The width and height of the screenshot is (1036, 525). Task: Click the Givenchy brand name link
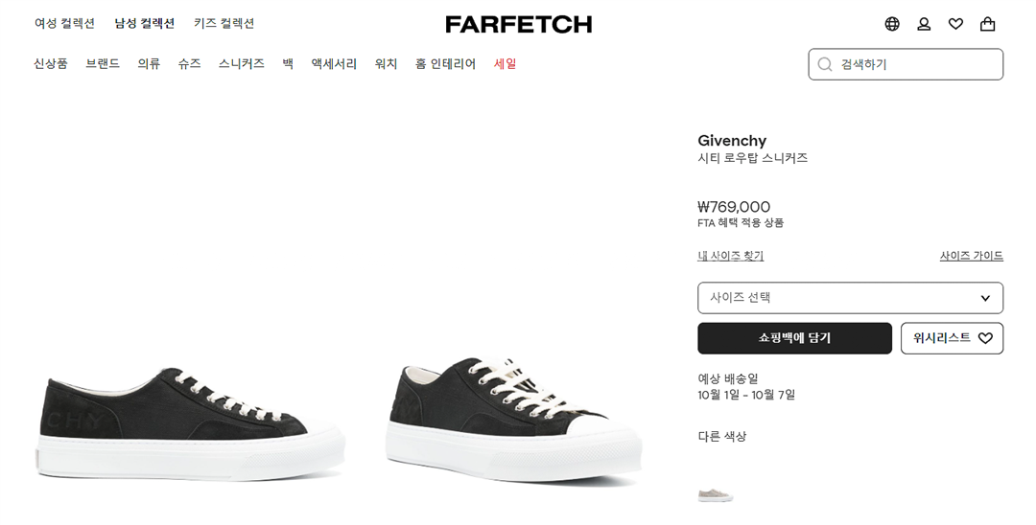[731, 141]
